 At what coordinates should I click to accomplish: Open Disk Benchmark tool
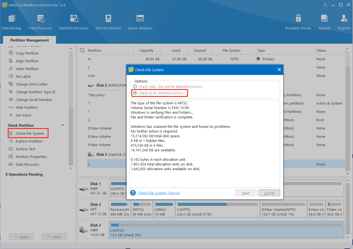pyautogui.click(x=108, y=22)
